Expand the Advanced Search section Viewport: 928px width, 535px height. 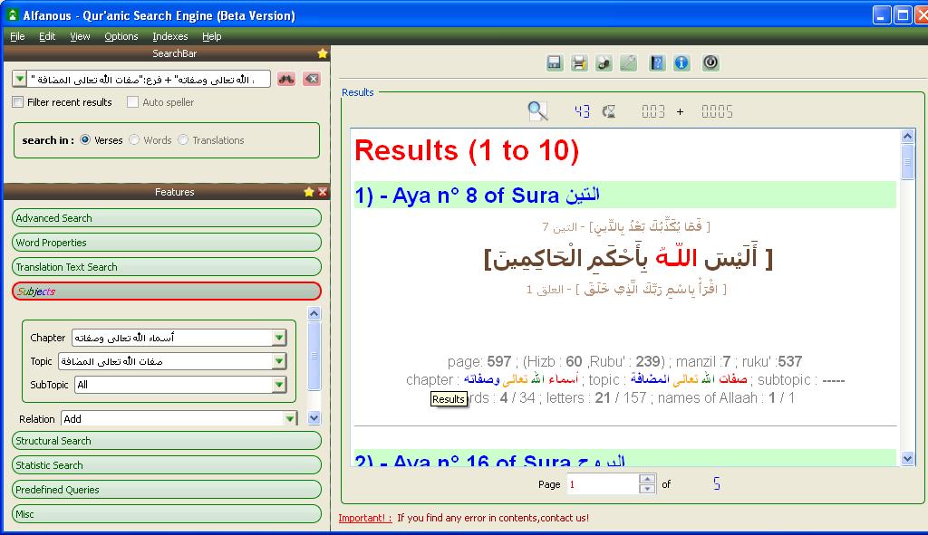pyautogui.click(x=167, y=218)
